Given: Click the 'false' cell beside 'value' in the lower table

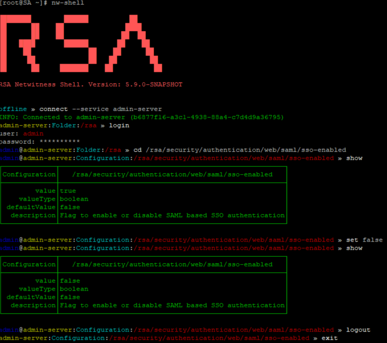Looking at the screenshot, I should (x=70, y=281).
